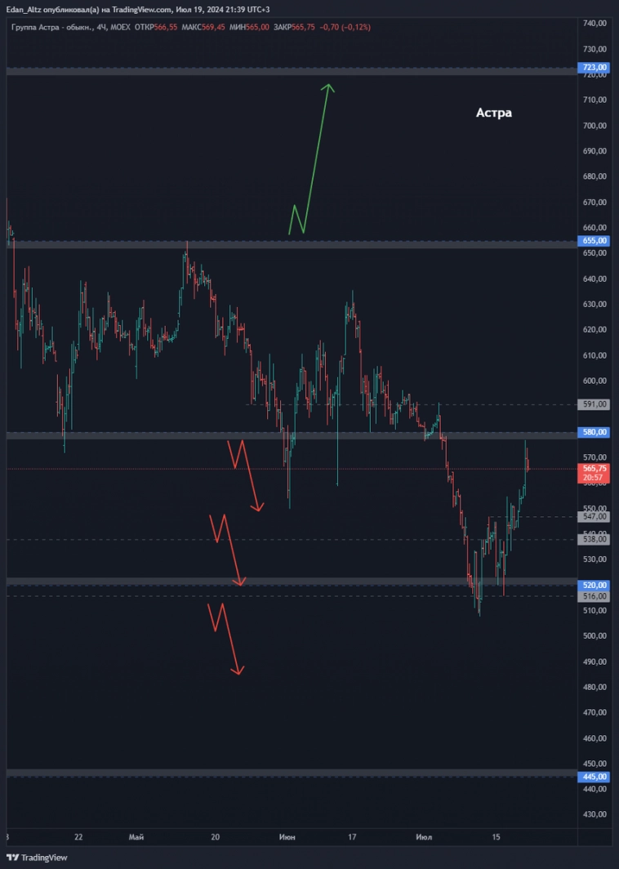Click the 480,00 price axis tick
The image size is (619, 869).
click(x=595, y=687)
